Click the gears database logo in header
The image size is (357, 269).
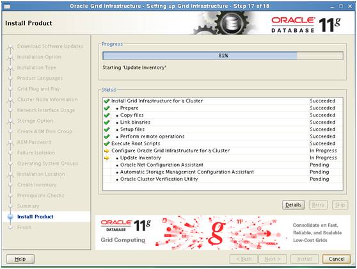[225, 23]
